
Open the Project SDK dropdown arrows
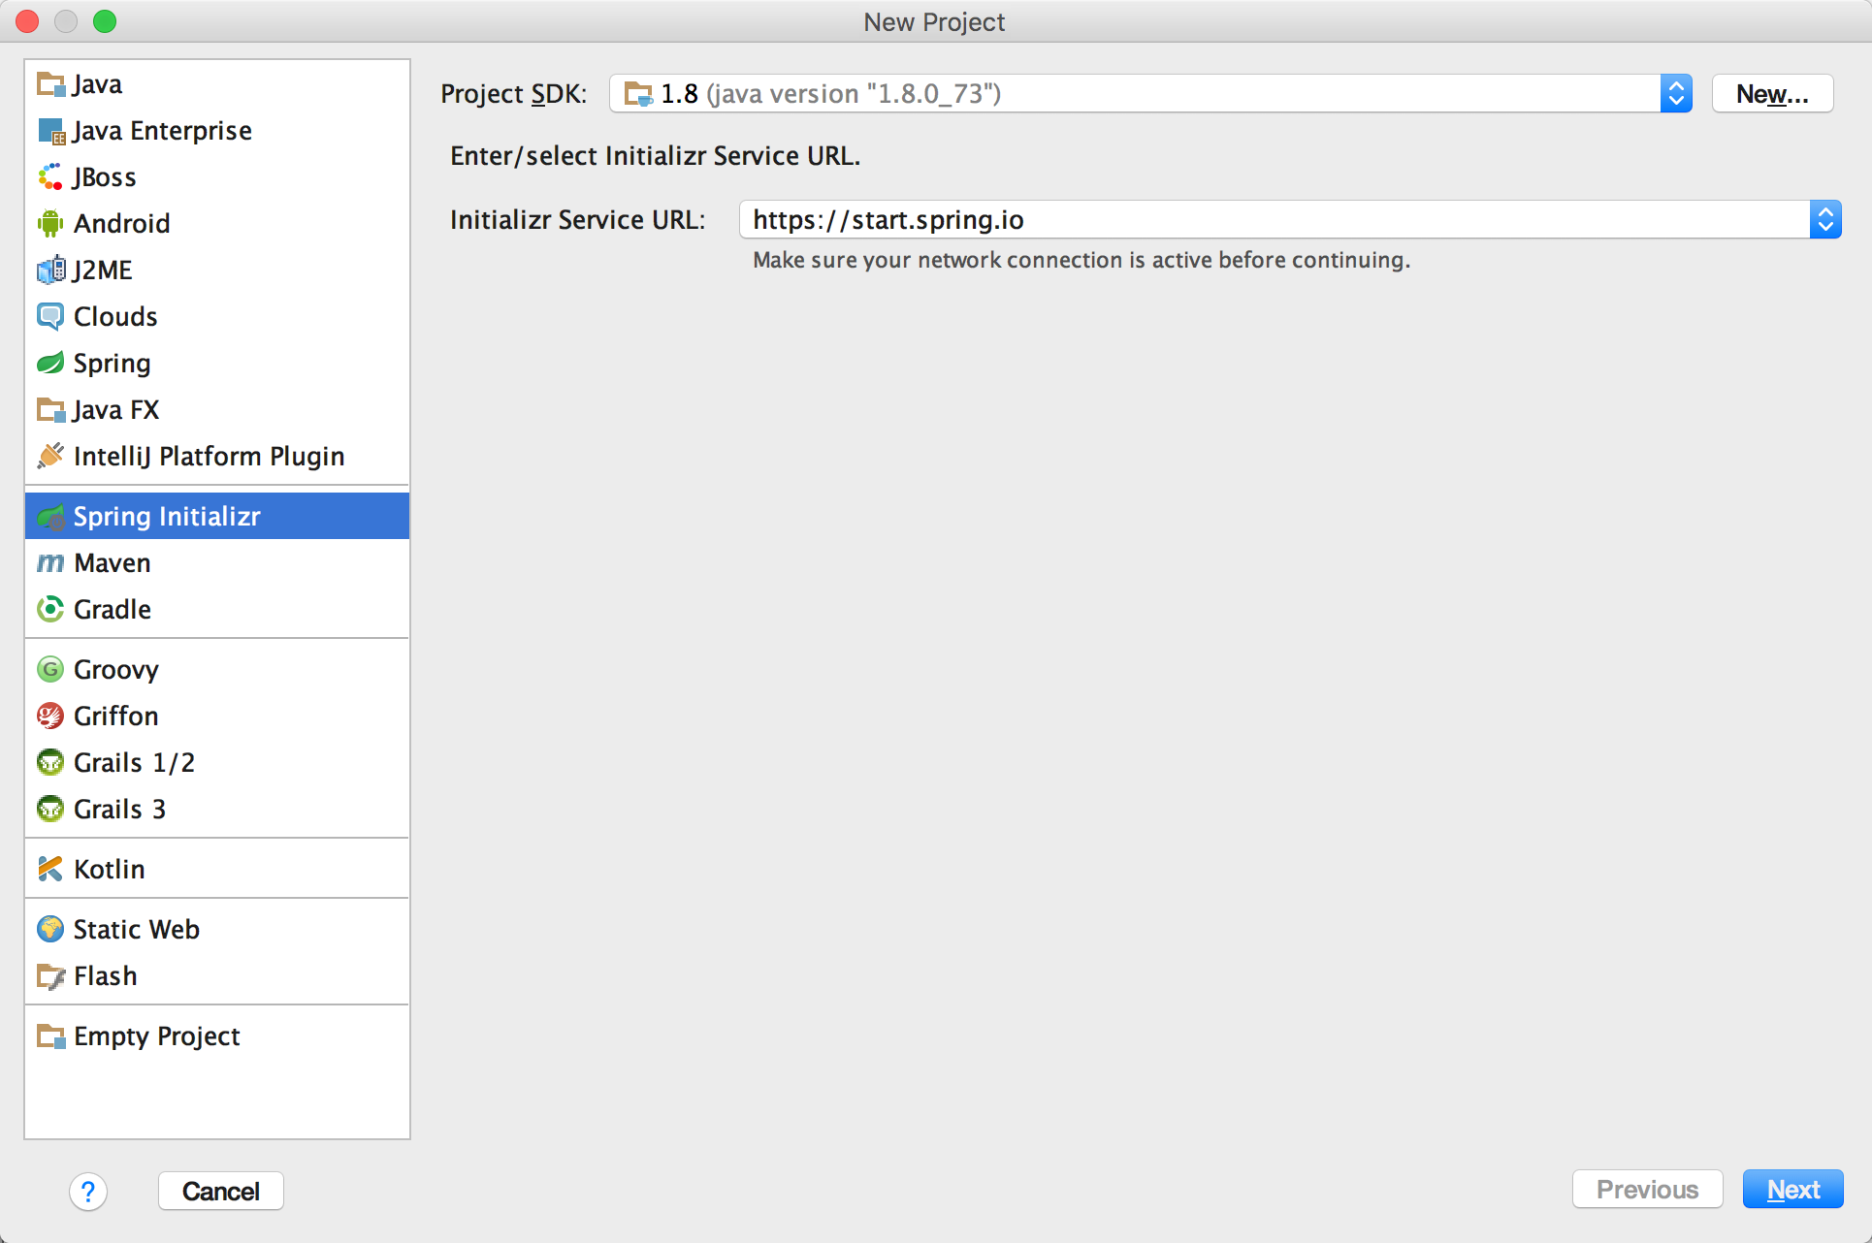tap(1676, 94)
